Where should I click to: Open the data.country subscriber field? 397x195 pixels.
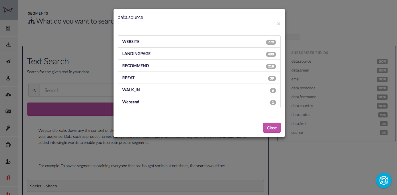pos(302,106)
